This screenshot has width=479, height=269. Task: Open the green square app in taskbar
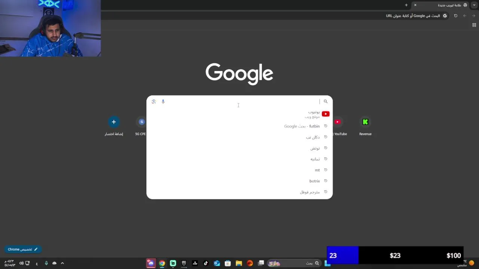click(173, 263)
